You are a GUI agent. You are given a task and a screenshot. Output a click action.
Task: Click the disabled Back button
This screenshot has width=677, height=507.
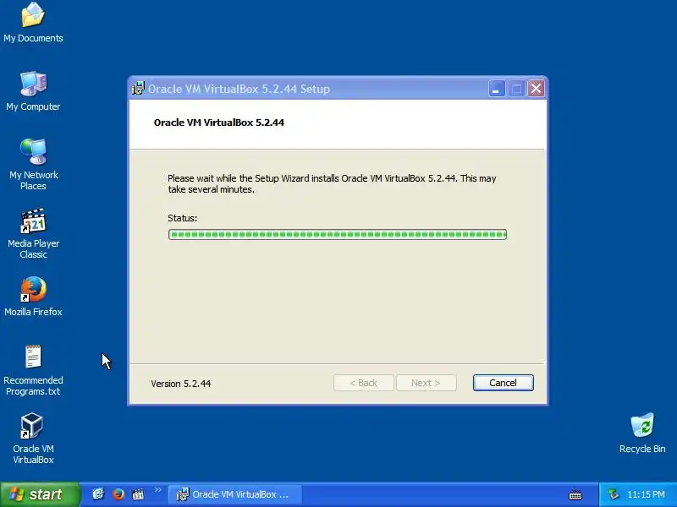tap(364, 383)
